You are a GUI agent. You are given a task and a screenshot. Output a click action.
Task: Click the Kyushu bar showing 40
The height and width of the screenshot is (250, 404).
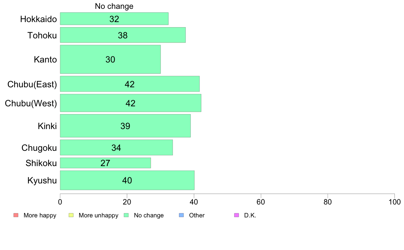point(127,180)
